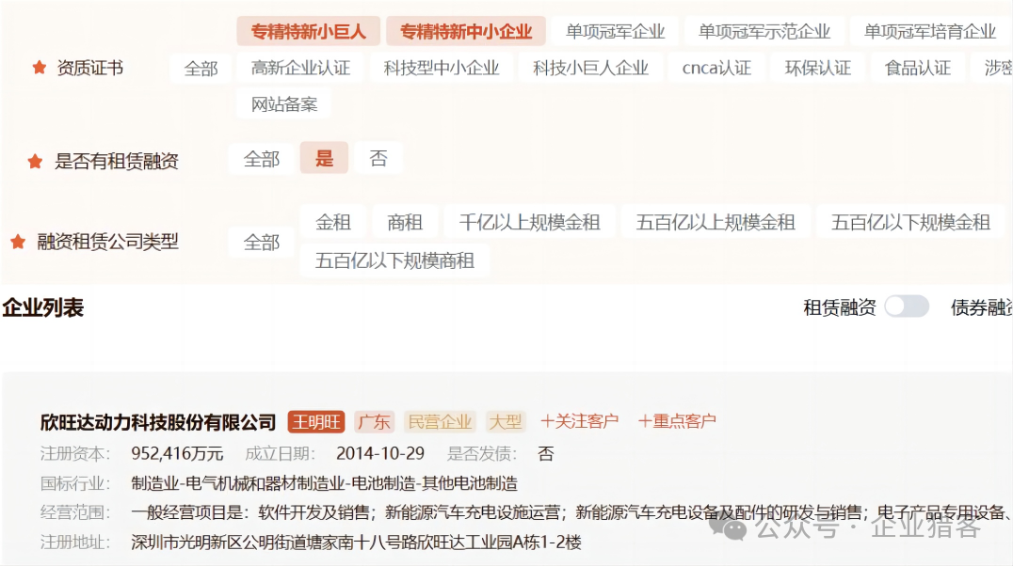Click the 企业列表 heading
Screen dimensions: 1013x566
(42, 307)
